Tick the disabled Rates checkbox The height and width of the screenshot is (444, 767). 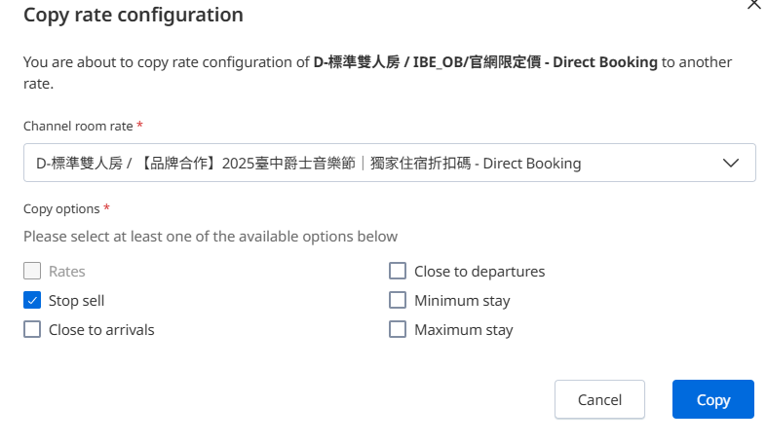coord(32,272)
